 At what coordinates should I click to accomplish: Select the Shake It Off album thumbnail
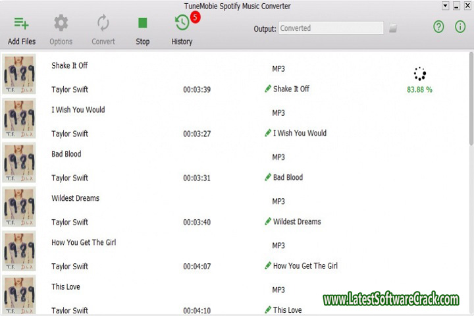[20, 75]
